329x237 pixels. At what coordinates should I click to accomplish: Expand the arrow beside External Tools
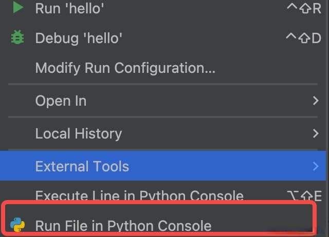click(316, 166)
